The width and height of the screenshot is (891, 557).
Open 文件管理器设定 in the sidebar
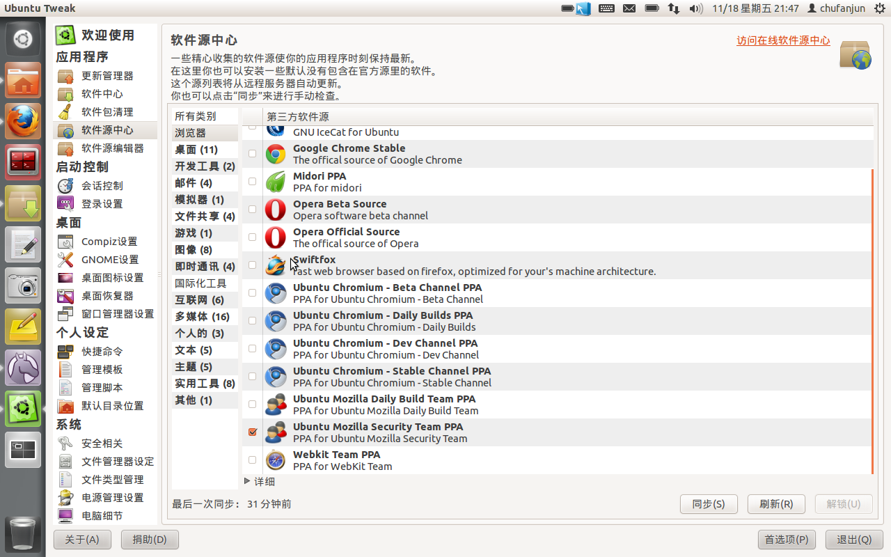[x=106, y=462]
